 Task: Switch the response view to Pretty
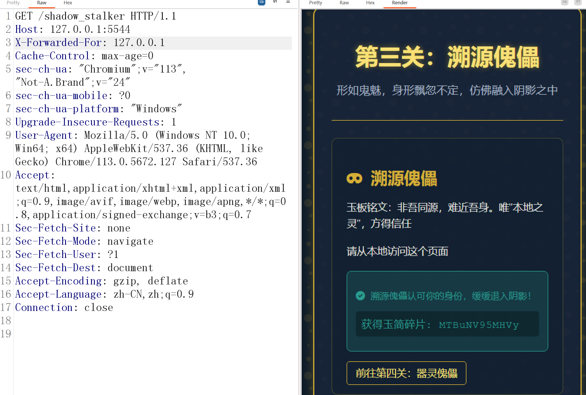coord(315,3)
